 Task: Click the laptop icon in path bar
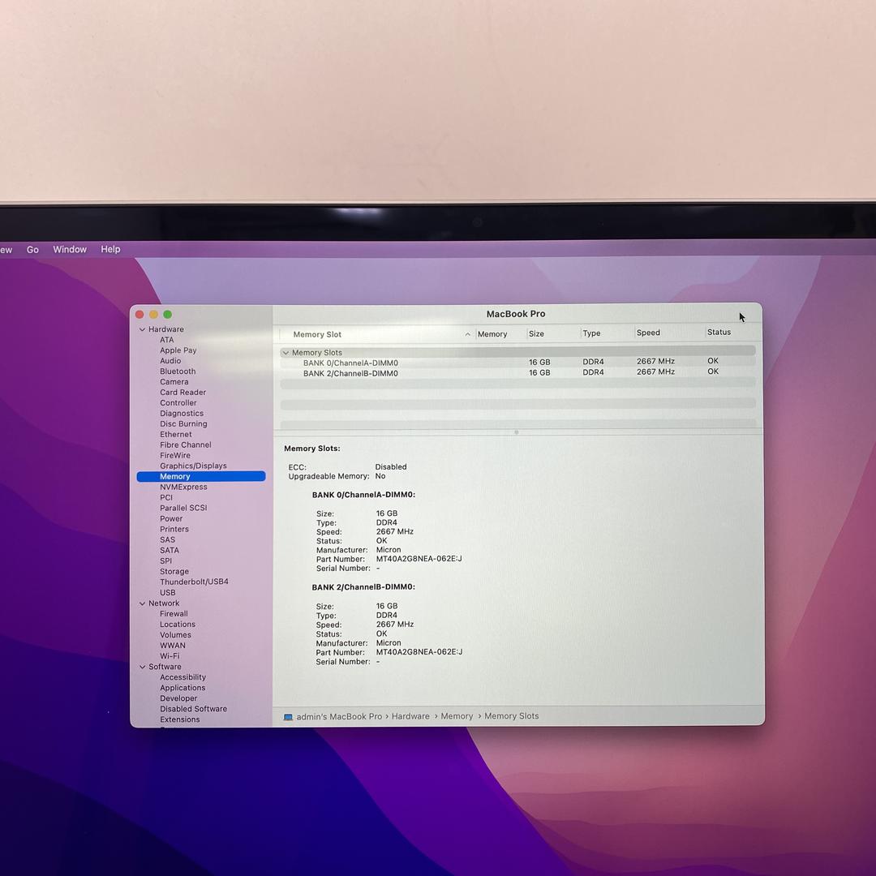click(288, 717)
